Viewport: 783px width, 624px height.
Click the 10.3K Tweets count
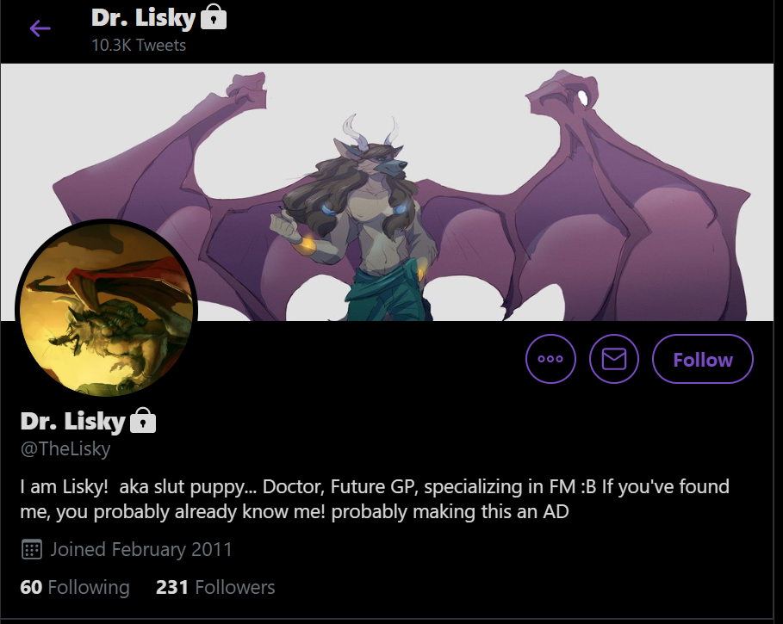pyautogui.click(x=139, y=45)
